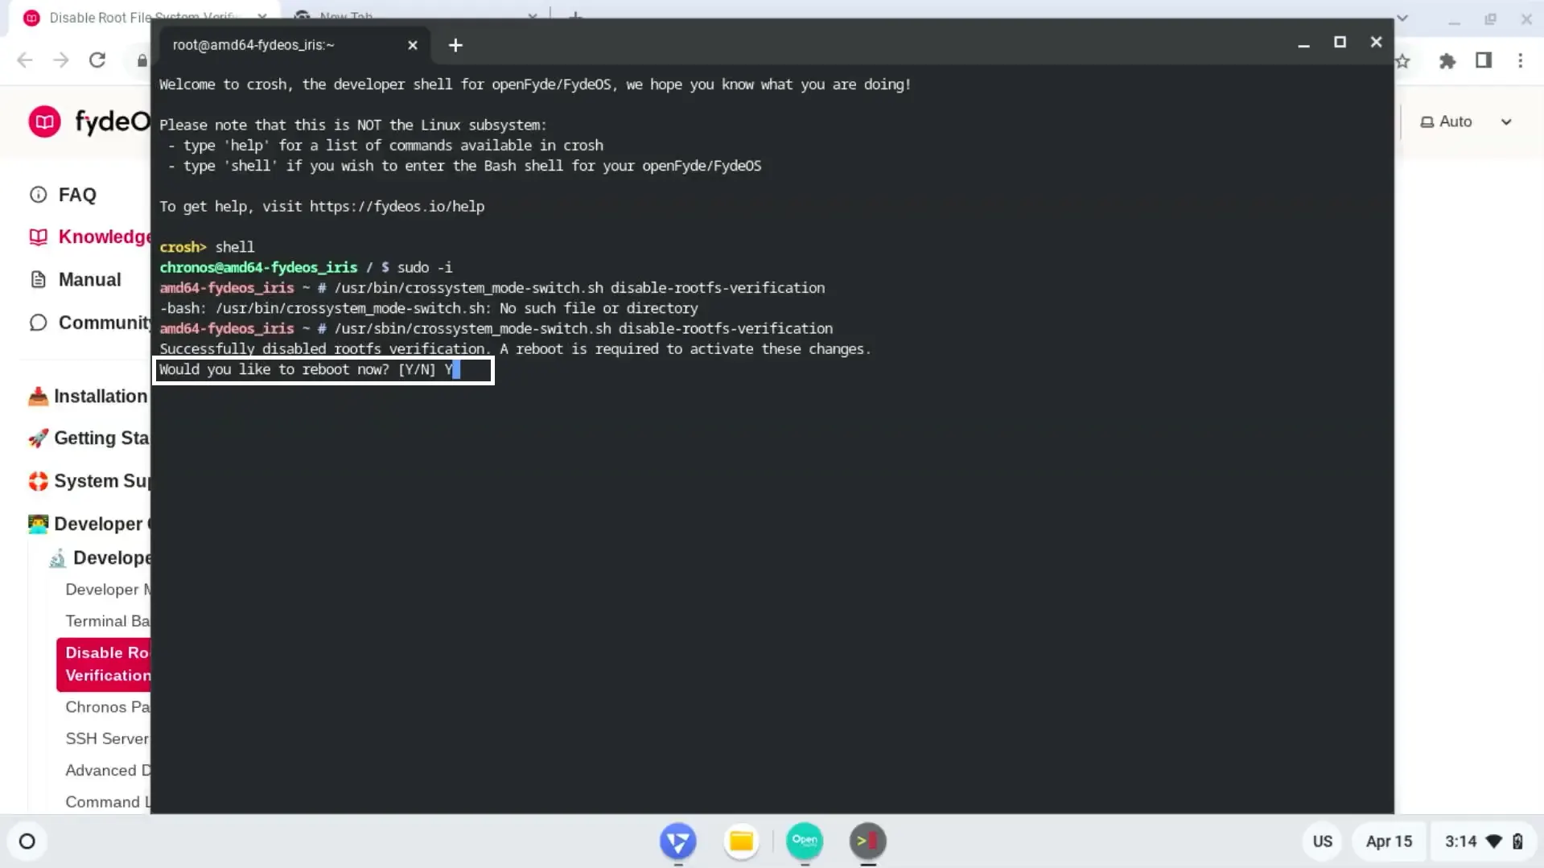Open the Auto theme dropdown
This screenshot has height=868, width=1544.
(x=1464, y=121)
